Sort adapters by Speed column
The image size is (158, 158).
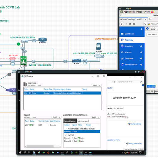tap(75, 125)
